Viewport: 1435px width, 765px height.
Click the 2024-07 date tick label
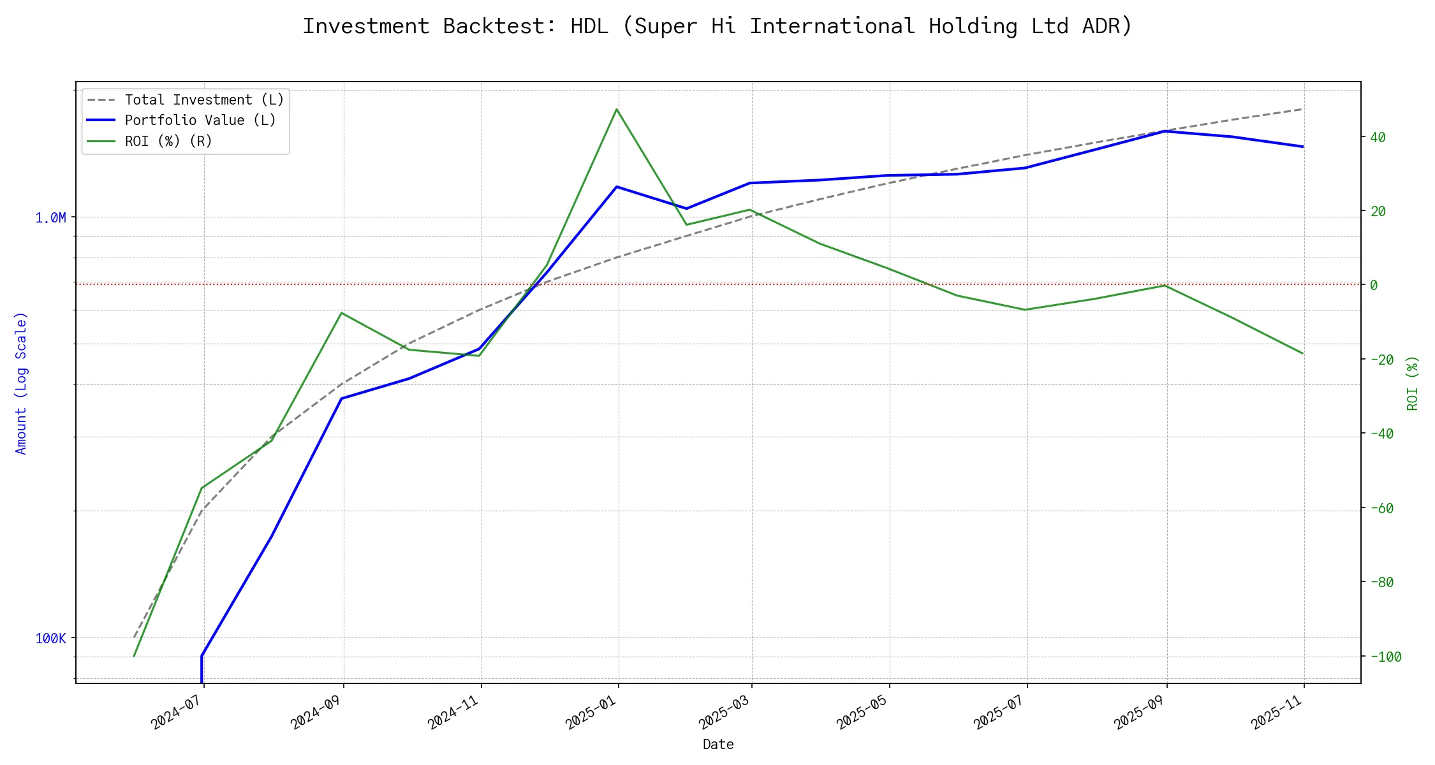coord(177,711)
